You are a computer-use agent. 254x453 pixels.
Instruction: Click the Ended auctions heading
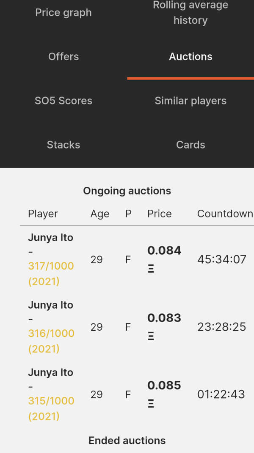click(127, 440)
